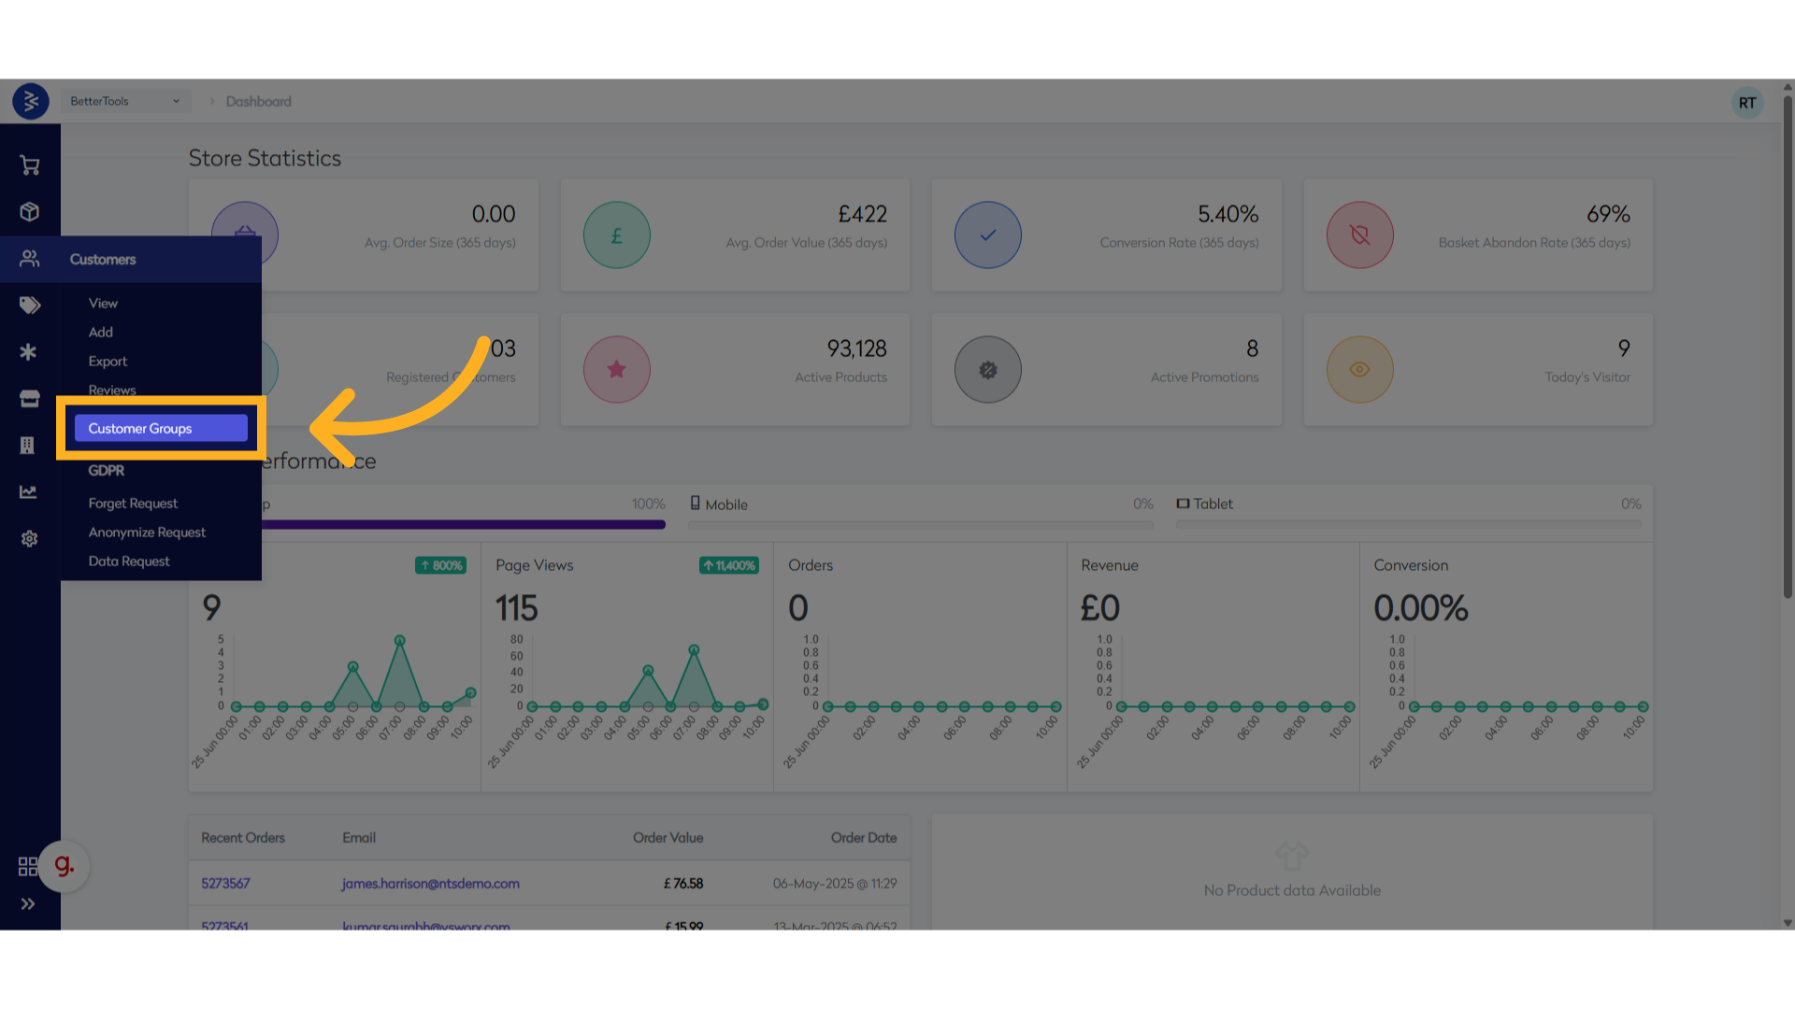Select Forget Request menu item
The image size is (1795, 1009).
[133, 504]
